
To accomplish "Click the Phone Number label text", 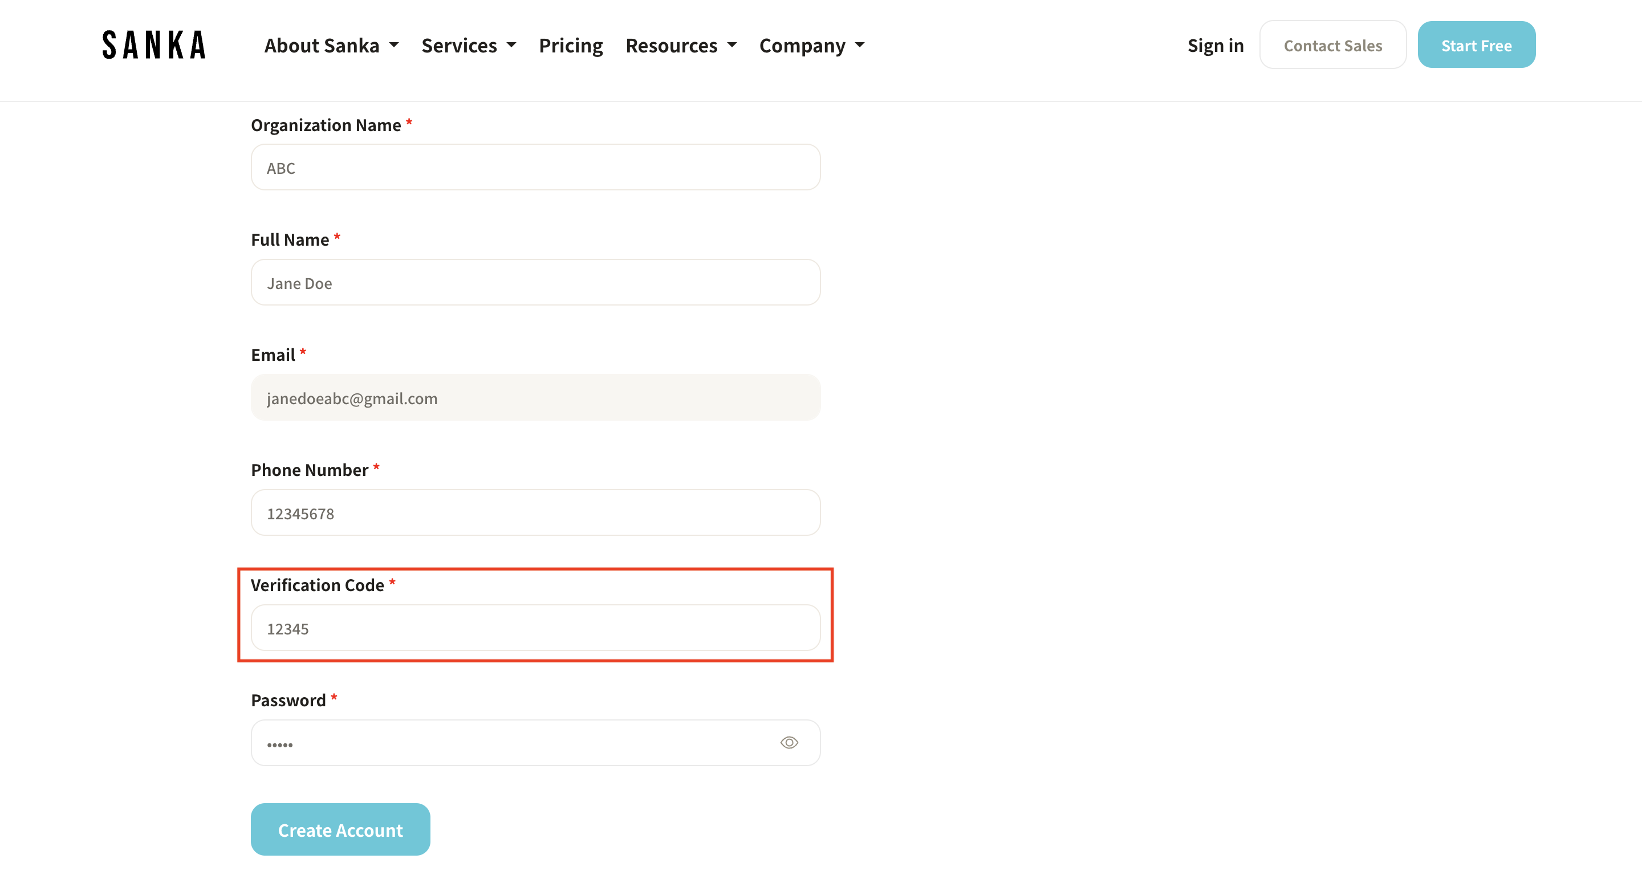I will point(309,470).
